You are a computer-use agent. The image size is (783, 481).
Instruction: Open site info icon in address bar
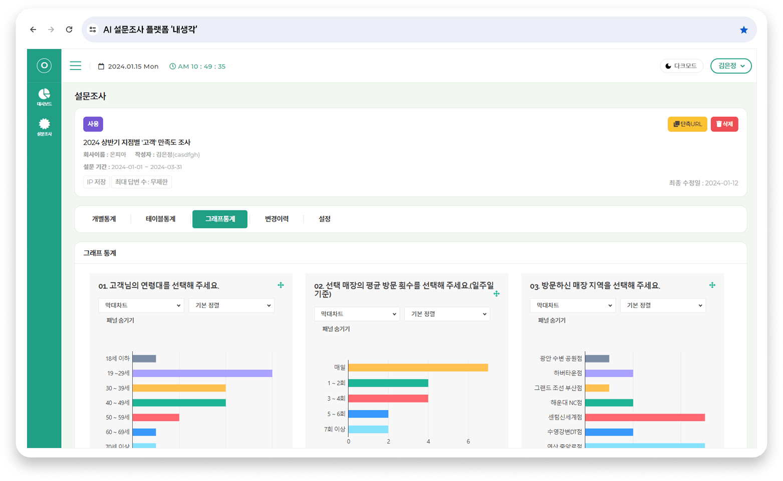coord(93,29)
